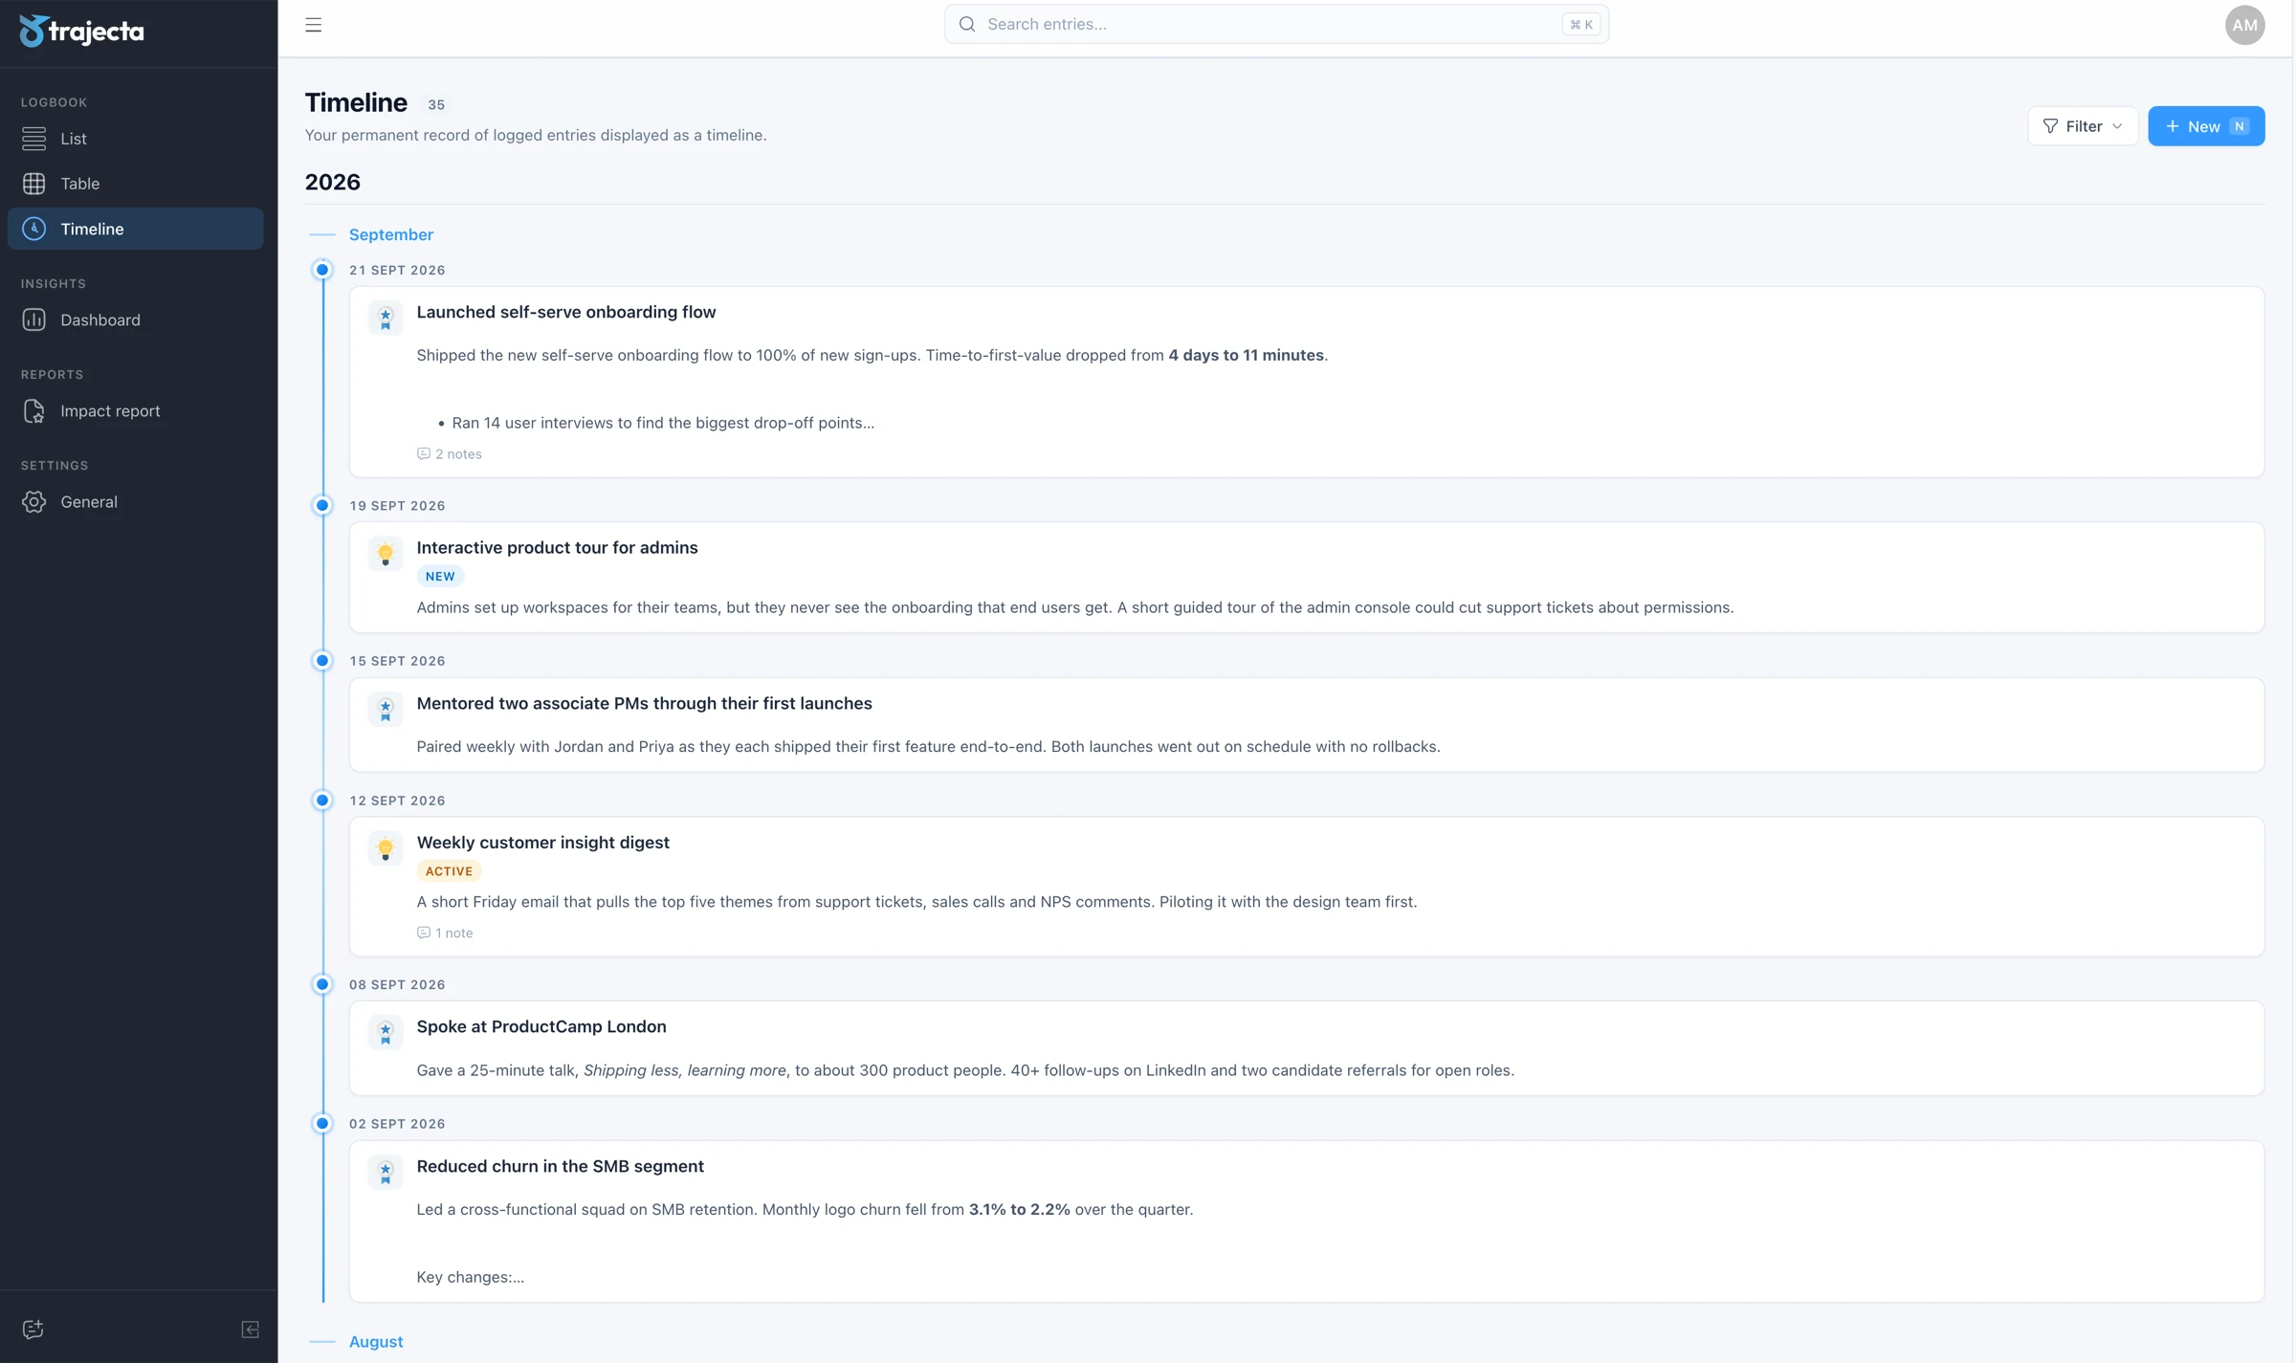The height and width of the screenshot is (1363, 2296).
Task: Click the achievement icon on Launched self-serve onboarding
Action: tap(386, 318)
